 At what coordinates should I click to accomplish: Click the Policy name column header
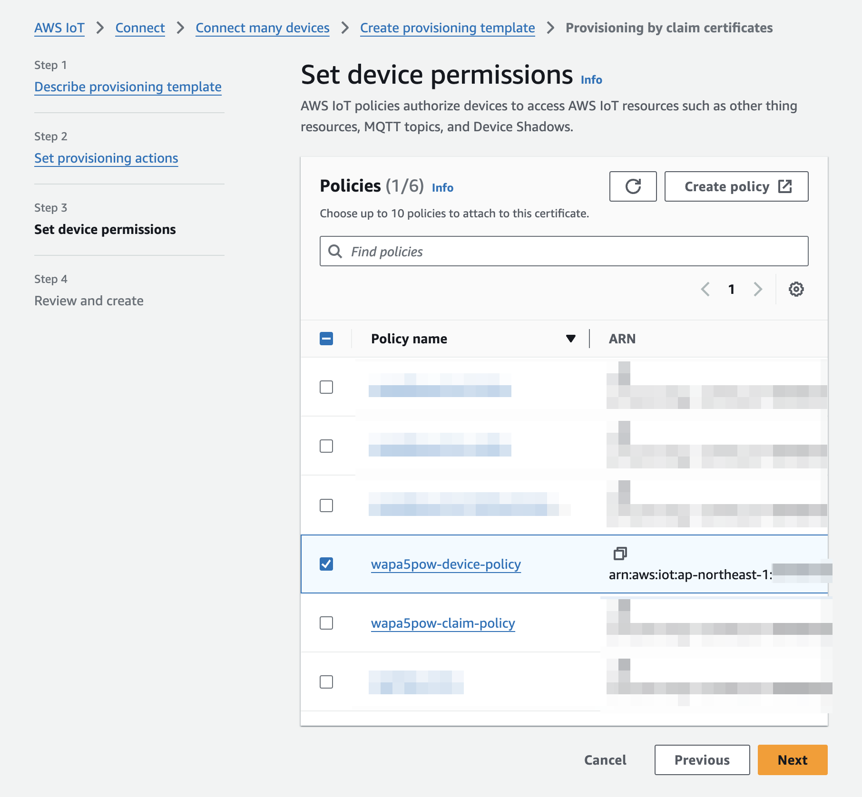point(409,339)
